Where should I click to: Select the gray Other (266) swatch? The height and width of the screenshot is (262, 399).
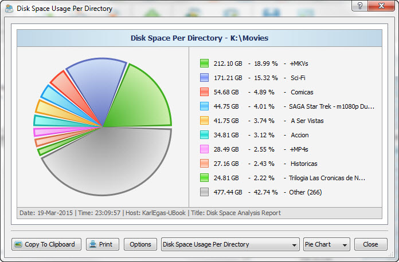click(x=204, y=192)
